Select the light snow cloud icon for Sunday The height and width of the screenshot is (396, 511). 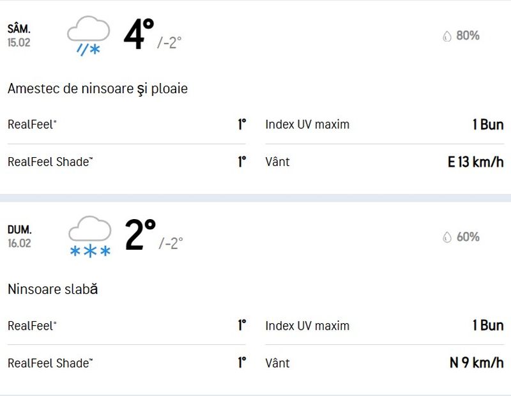pos(91,228)
